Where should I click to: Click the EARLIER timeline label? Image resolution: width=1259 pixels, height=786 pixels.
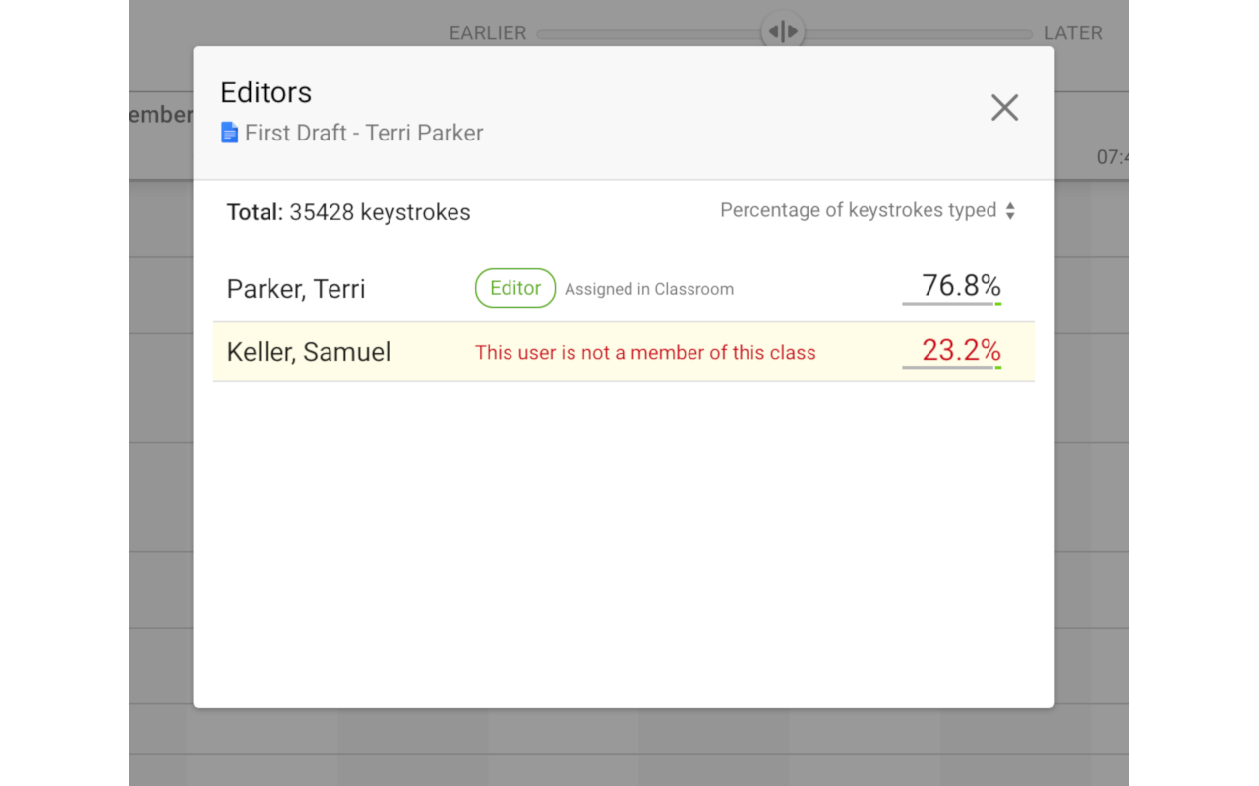(x=488, y=33)
